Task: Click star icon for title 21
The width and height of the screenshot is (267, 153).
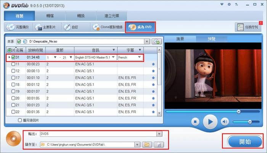Action: coord(153,105)
